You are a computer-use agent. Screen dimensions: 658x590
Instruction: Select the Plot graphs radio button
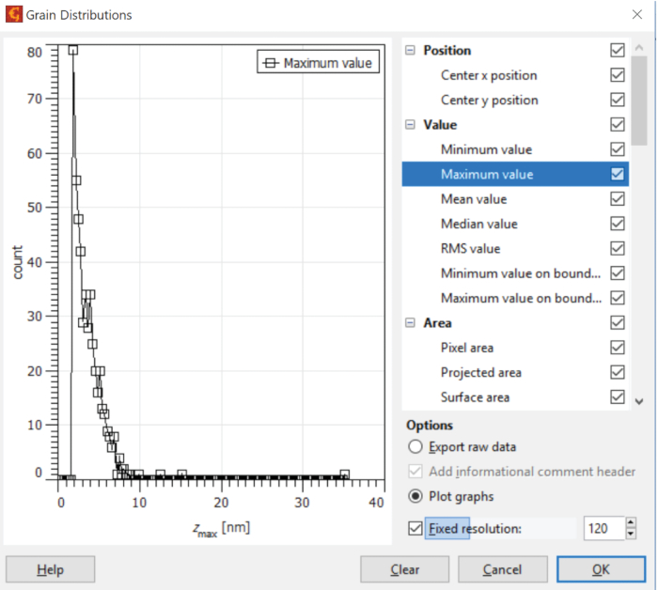click(415, 496)
